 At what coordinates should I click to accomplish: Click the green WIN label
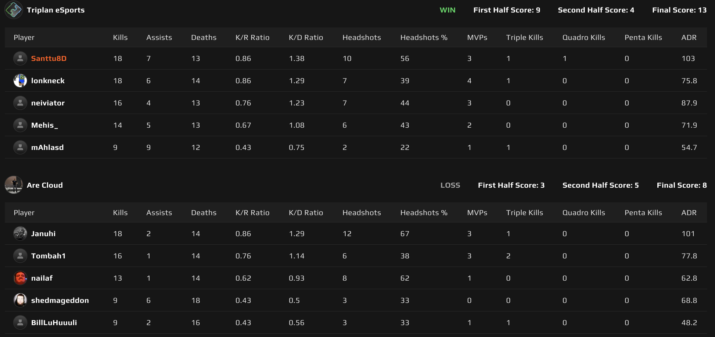447,9
